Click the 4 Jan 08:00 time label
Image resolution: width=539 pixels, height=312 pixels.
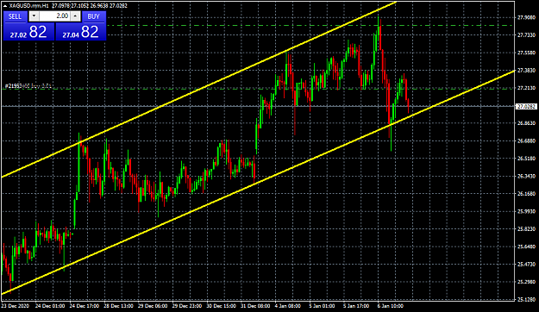(x=288, y=306)
